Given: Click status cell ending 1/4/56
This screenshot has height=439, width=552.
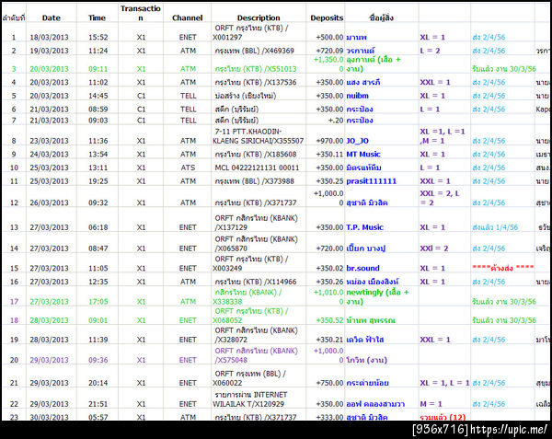Looking at the screenshot, I should [495, 227].
